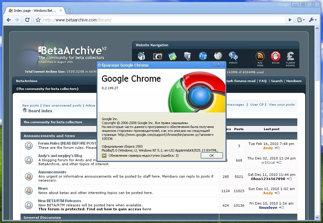
Task: Go forward with the forward arrow
Action: [17, 20]
